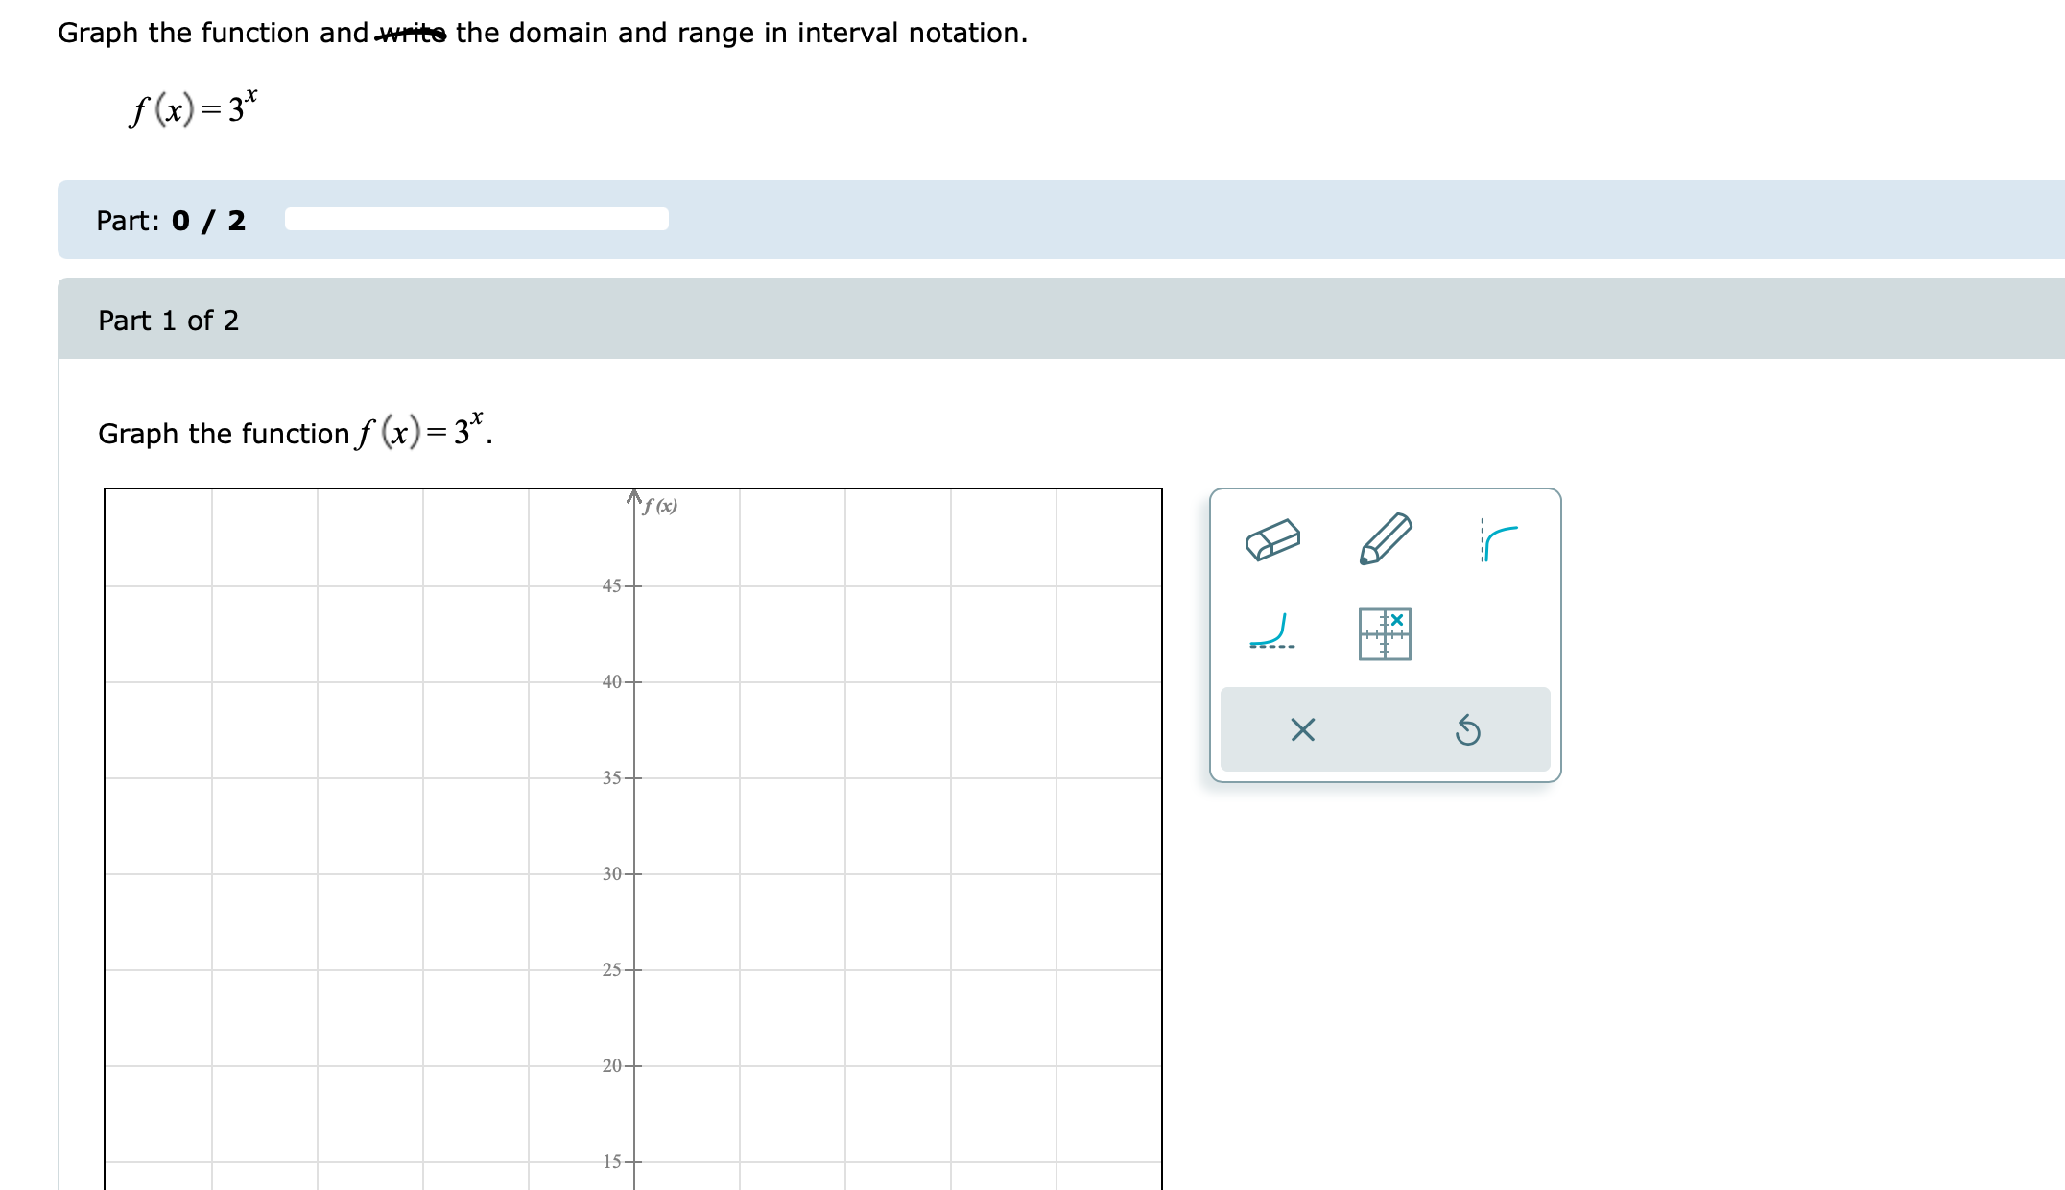Click the f(x) axis label
Screen dimensions: 2065x1190
tap(659, 504)
